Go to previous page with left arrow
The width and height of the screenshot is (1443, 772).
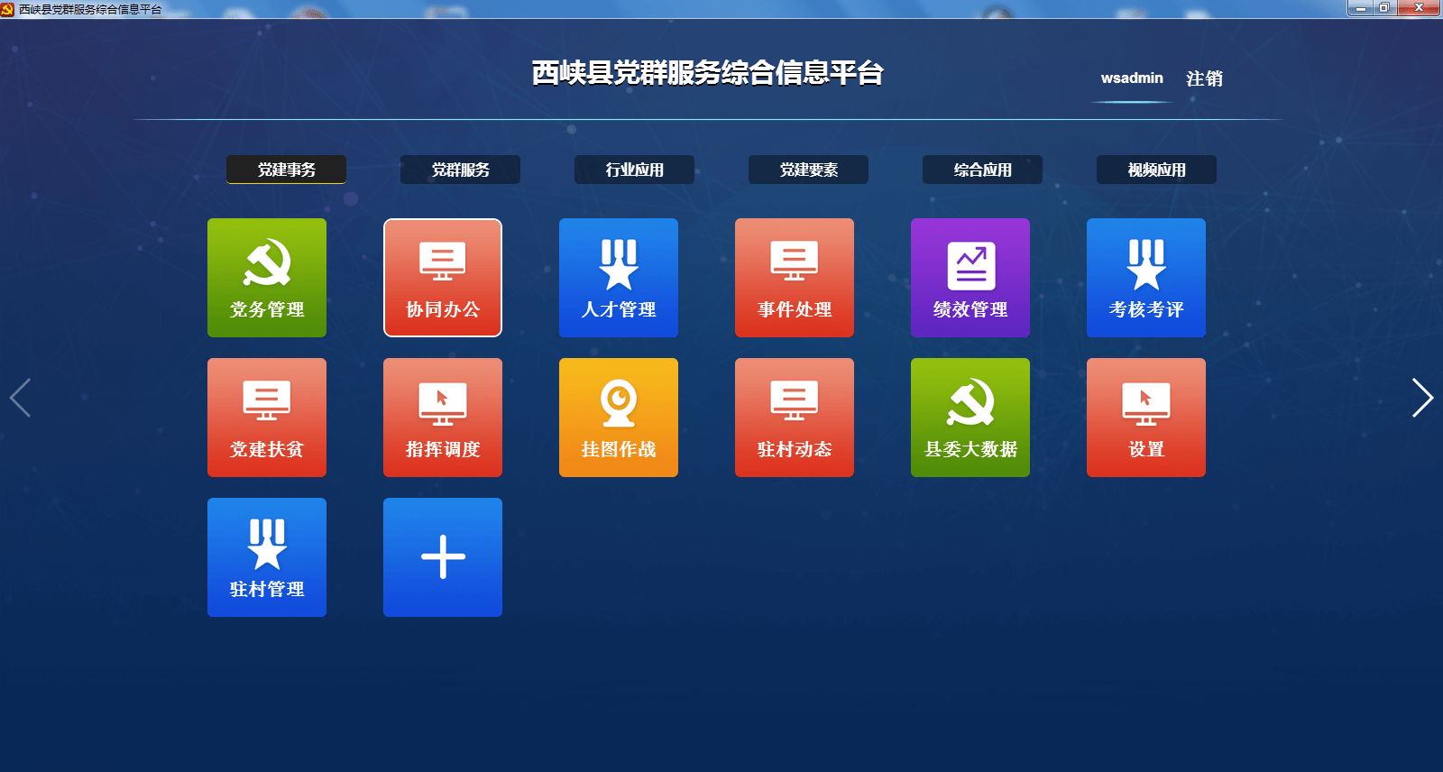click(x=20, y=398)
